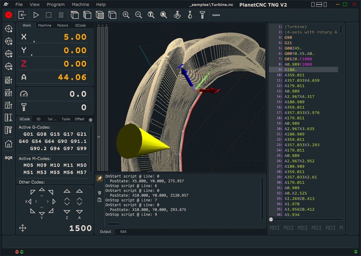Jog X negative with left arrow
The width and height of the screenshot is (361, 256).
30,201
